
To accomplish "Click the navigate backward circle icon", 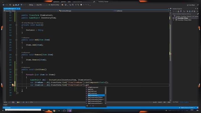I will [x=3, y=5].
